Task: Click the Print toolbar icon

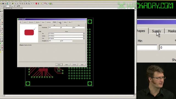Action: click(x=5, y=4)
